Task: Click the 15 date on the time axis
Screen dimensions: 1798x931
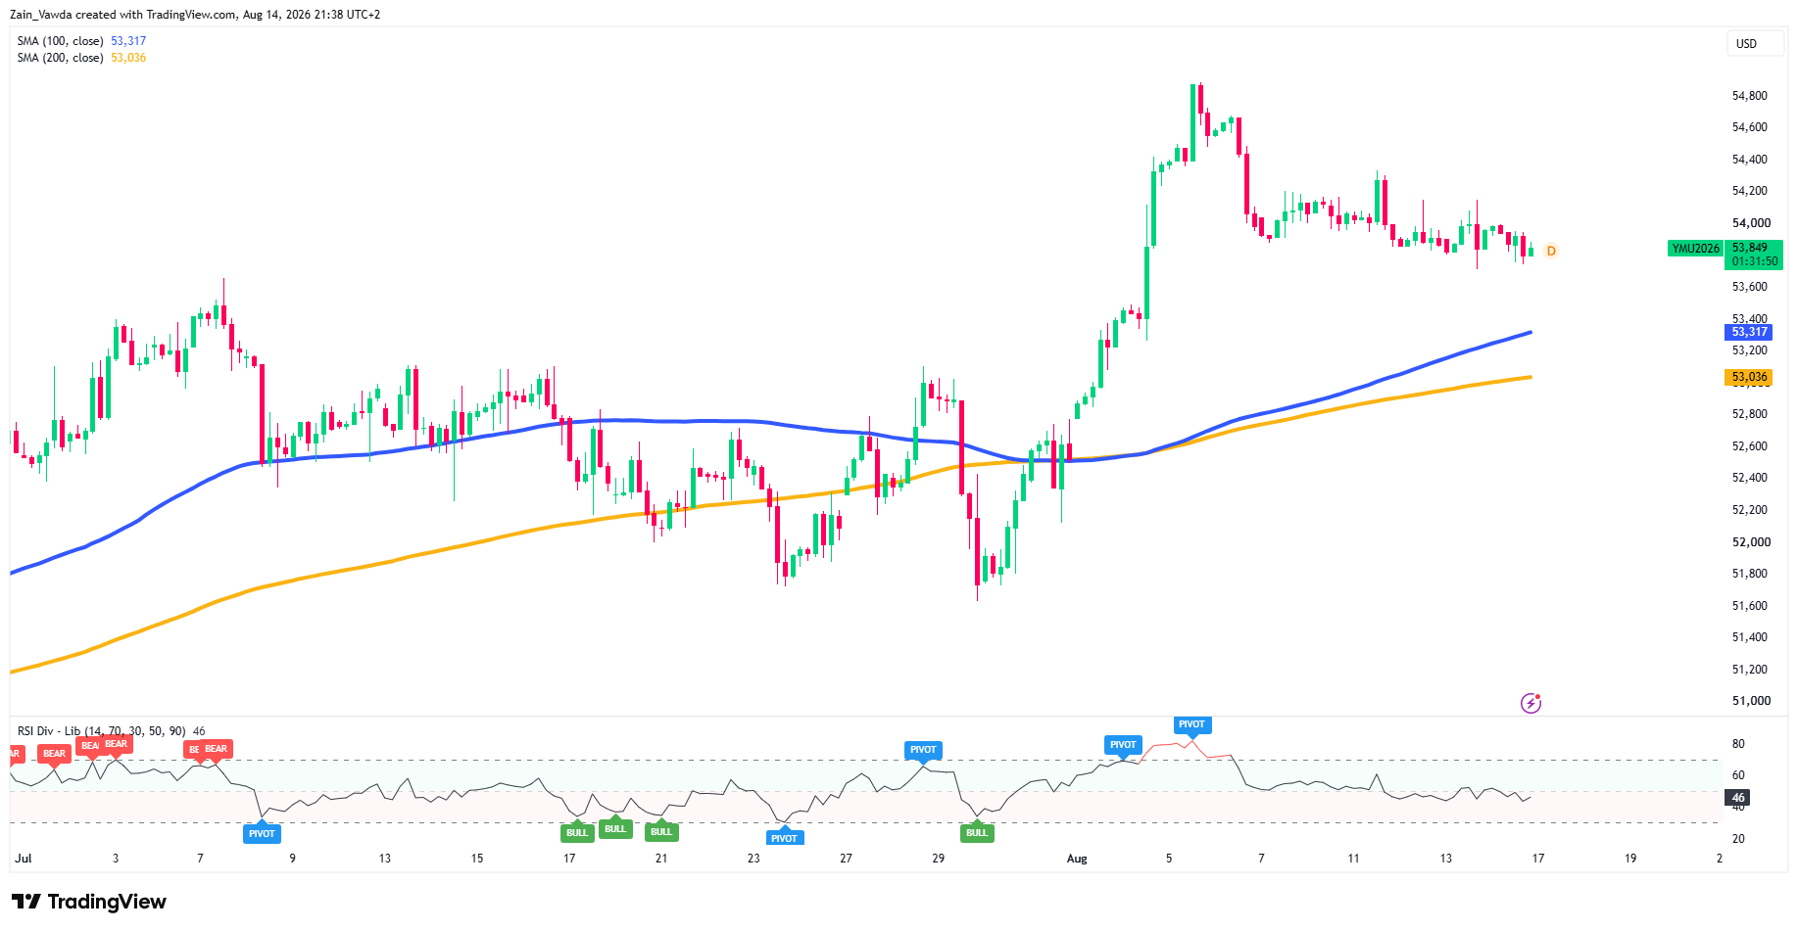Action: coord(477,859)
